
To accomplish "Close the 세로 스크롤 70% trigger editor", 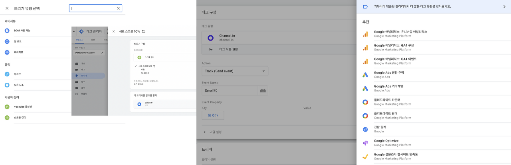I will coord(113,31).
